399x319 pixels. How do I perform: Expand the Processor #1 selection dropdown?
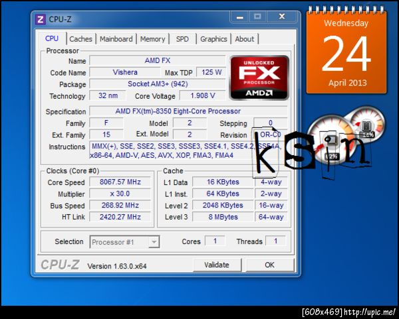(x=154, y=242)
